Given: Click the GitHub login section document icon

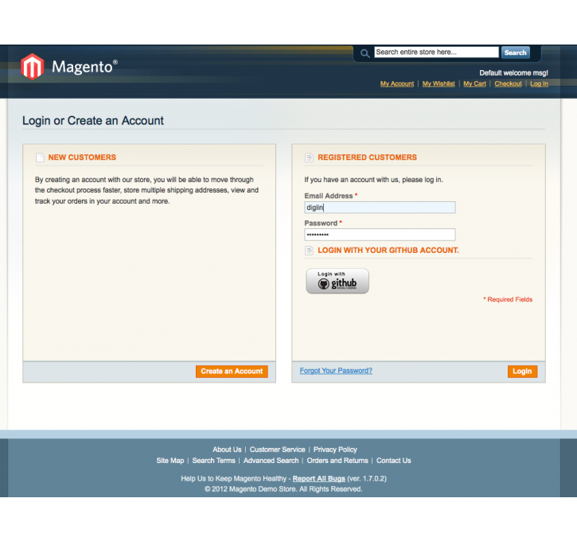Looking at the screenshot, I should (x=309, y=251).
